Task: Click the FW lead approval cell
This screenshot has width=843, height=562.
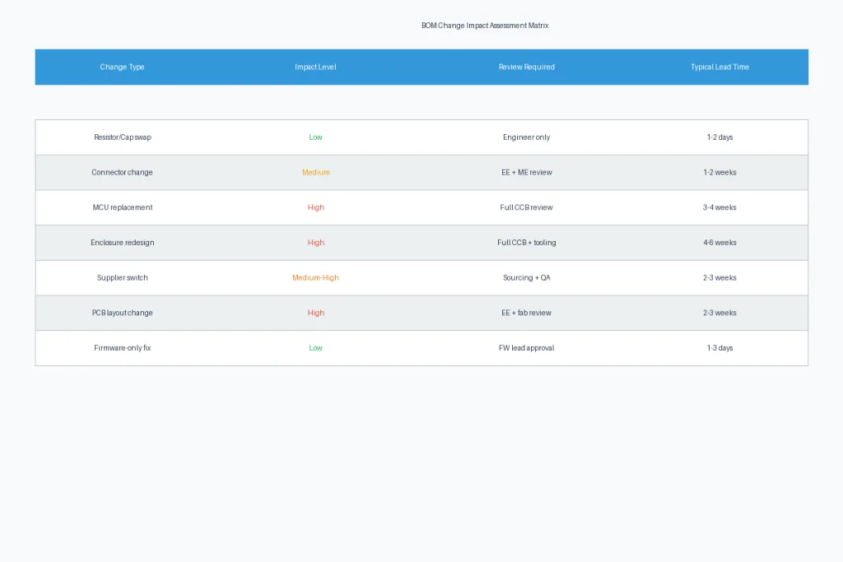Action: [526, 348]
